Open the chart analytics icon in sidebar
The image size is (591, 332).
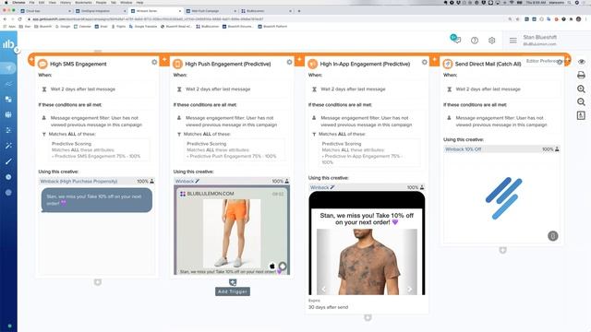[x=8, y=84]
